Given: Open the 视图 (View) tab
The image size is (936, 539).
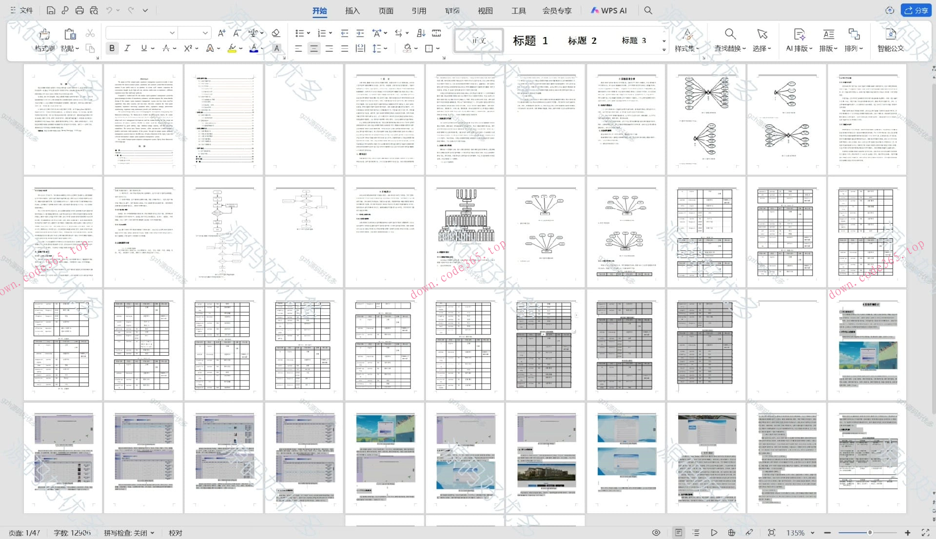Looking at the screenshot, I should coord(485,11).
